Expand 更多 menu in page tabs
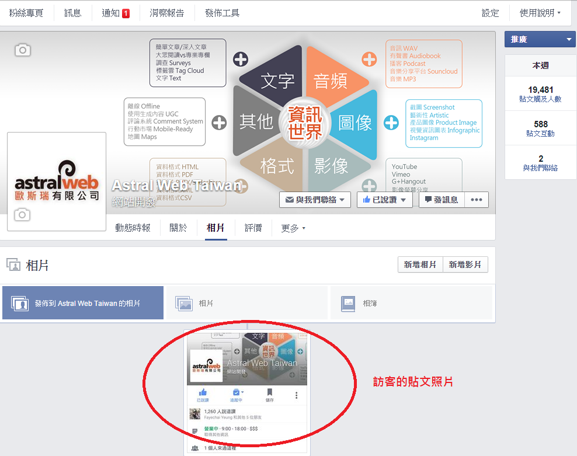 pos(293,228)
